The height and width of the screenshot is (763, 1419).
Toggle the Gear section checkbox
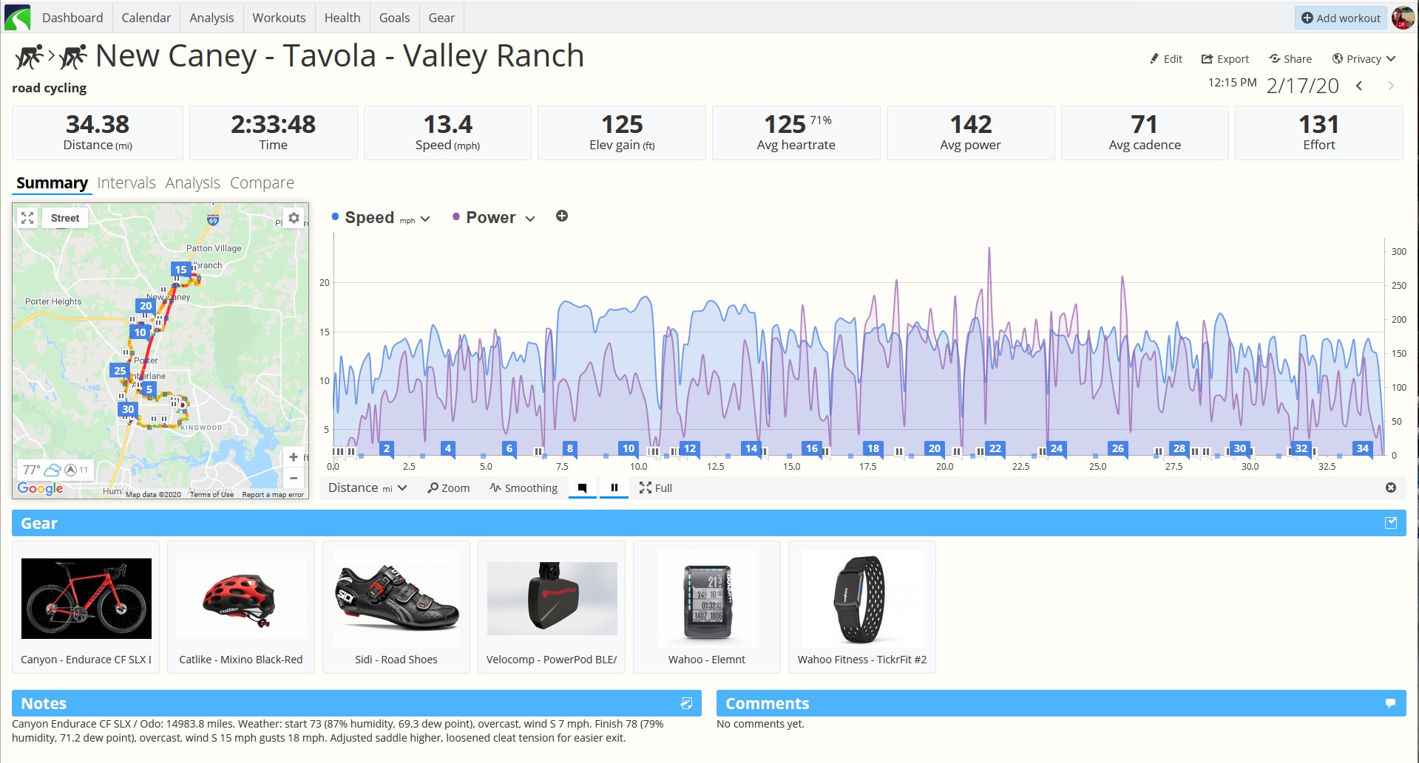(x=1391, y=523)
